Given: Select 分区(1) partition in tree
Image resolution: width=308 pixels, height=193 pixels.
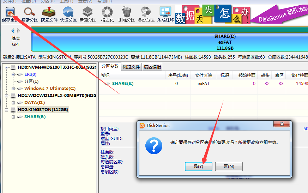Looking at the screenshot, I should click(31, 82).
